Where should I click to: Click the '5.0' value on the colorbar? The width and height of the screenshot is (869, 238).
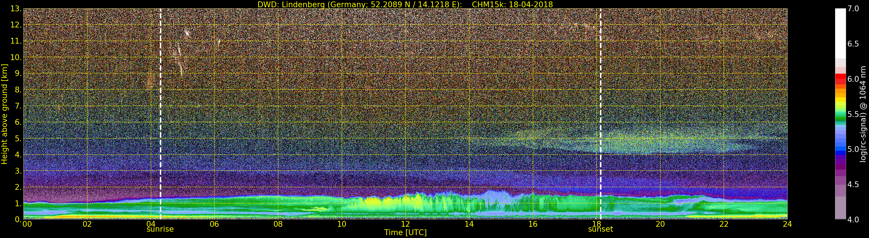(853, 149)
